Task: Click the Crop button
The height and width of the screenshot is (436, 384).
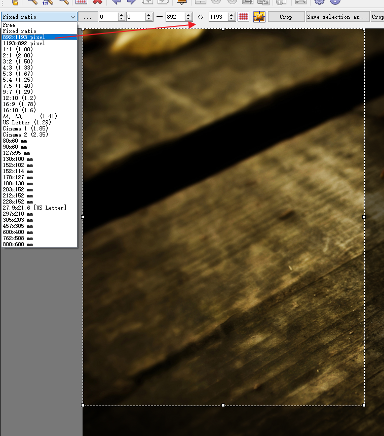Action: click(x=286, y=17)
